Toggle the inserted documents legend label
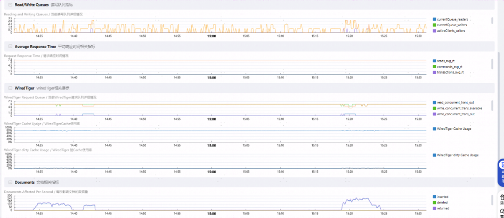The height and width of the screenshot is (218, 504). pos(442,197)
